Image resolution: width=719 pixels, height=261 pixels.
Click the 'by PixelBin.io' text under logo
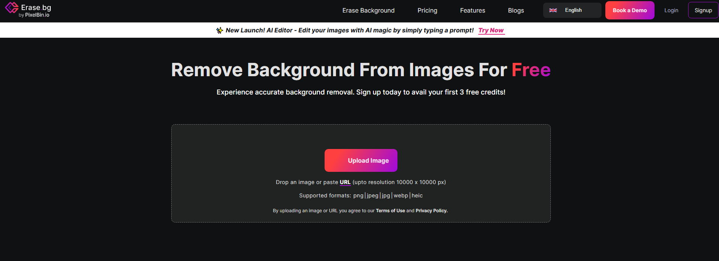34,15
